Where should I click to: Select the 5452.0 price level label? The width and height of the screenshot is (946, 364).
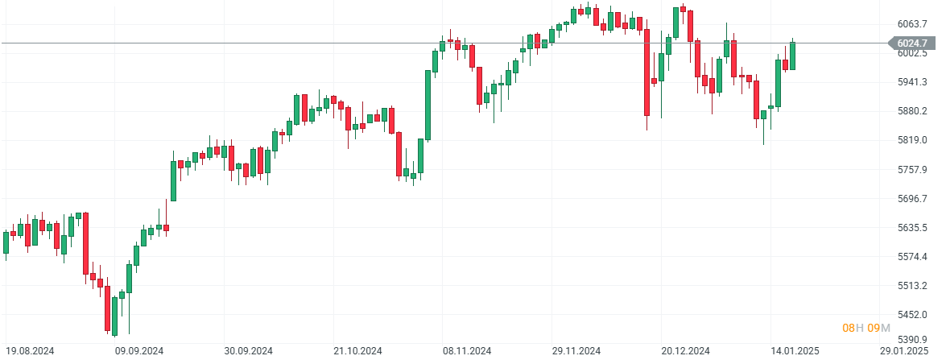911,315
